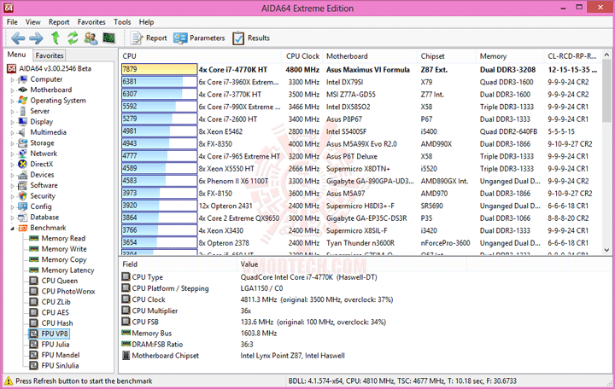Select CPU Queen benchmark
Viewport: 615px width, 389px height.
pyautogui.click(x=60, y=281)
